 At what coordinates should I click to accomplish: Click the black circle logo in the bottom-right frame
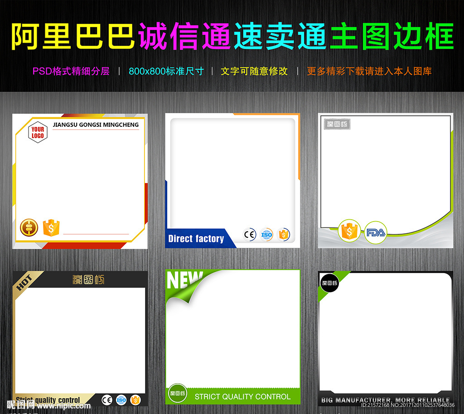click(x=330, y=283)
